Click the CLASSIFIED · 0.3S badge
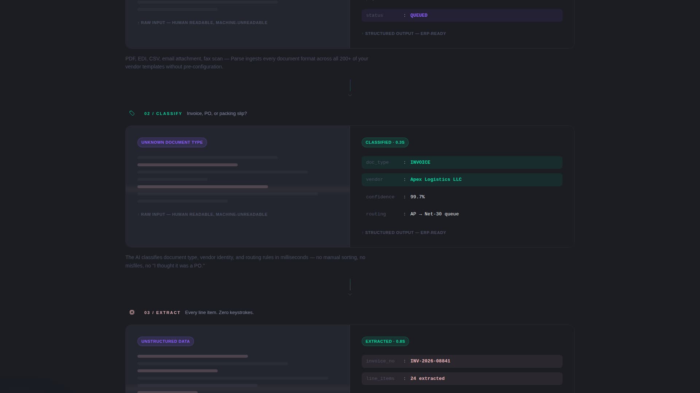This screenshot has width=700, height=393. coord(385,142)
